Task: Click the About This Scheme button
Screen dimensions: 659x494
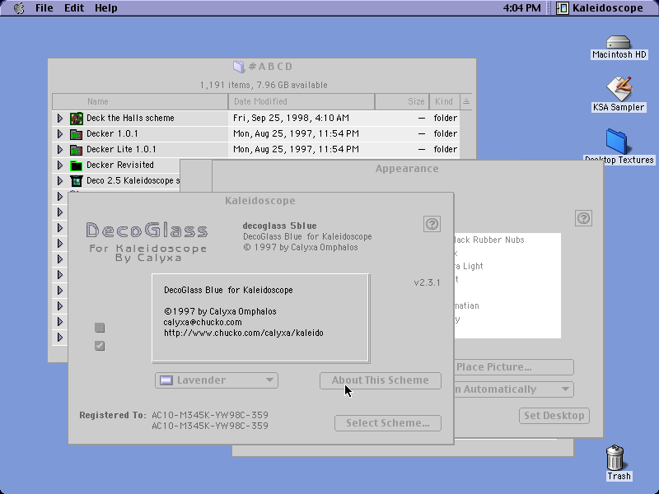Action: tap(381, 380)
